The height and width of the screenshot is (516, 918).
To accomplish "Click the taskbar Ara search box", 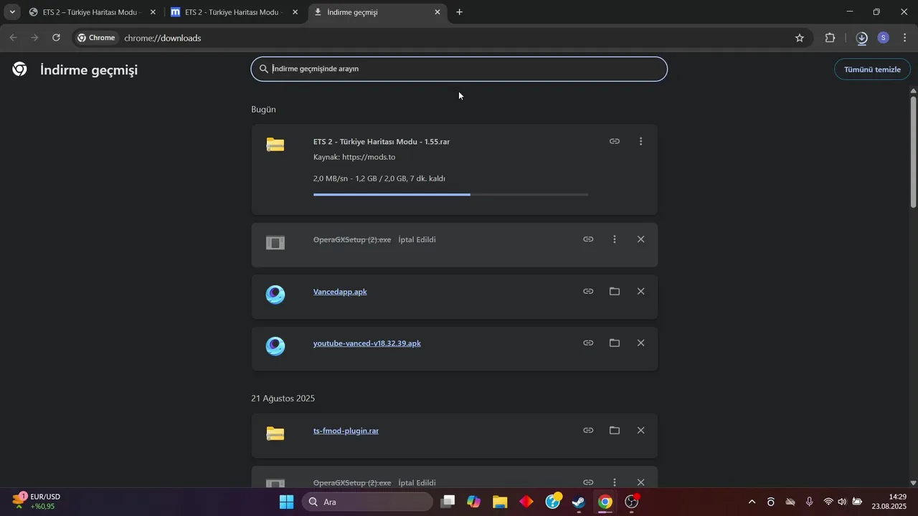I will click(367, 502).
